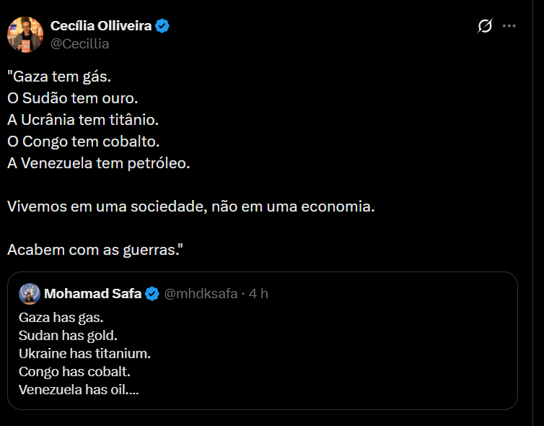Click the "Sudan has gold." quoted line
This screenshot has height=426, width=544.
(x=68, y=335)
